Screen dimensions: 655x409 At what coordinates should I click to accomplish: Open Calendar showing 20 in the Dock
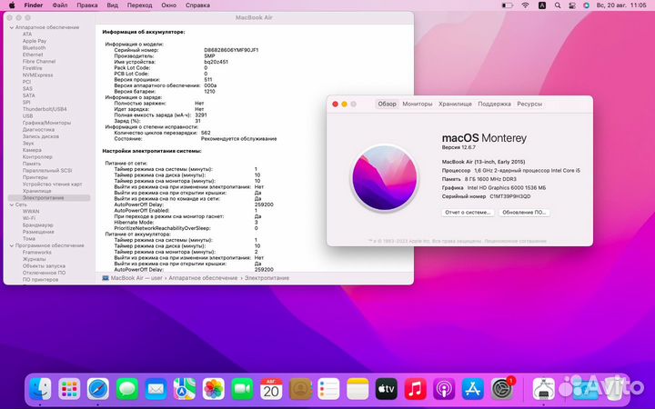[271, 389]
